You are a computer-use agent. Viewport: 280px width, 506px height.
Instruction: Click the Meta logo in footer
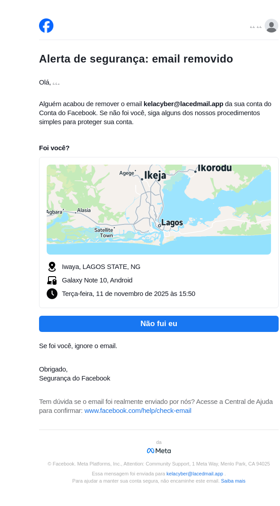tap(159, 451)
